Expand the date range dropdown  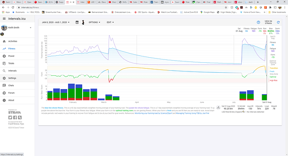pos(56,22)
